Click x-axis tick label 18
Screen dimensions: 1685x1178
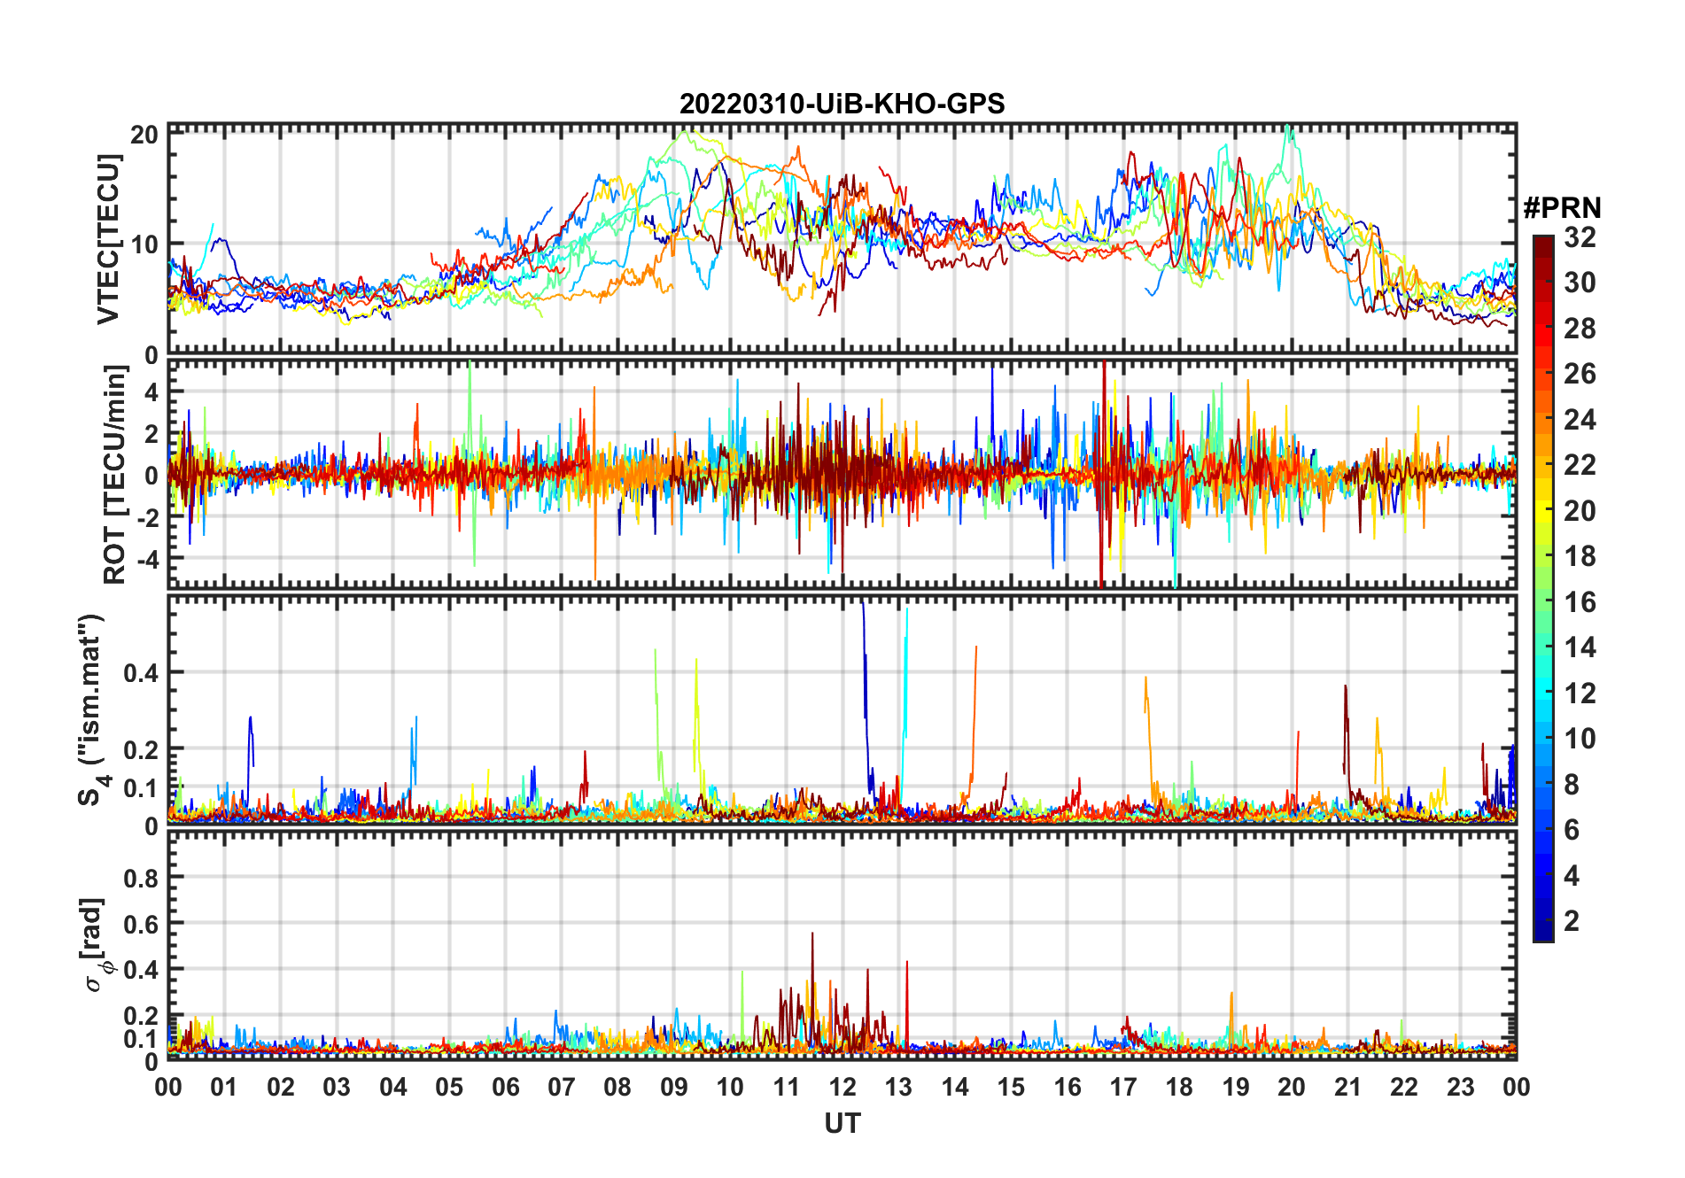(1179, 1087)
